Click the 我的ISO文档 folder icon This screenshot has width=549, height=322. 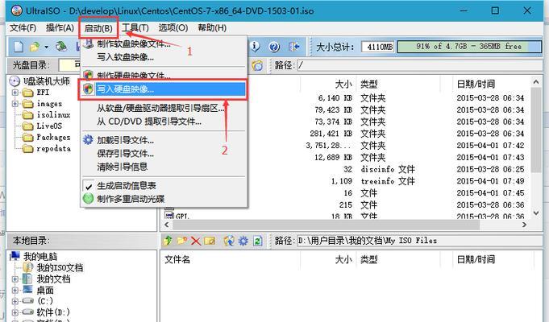click(28, 267)
